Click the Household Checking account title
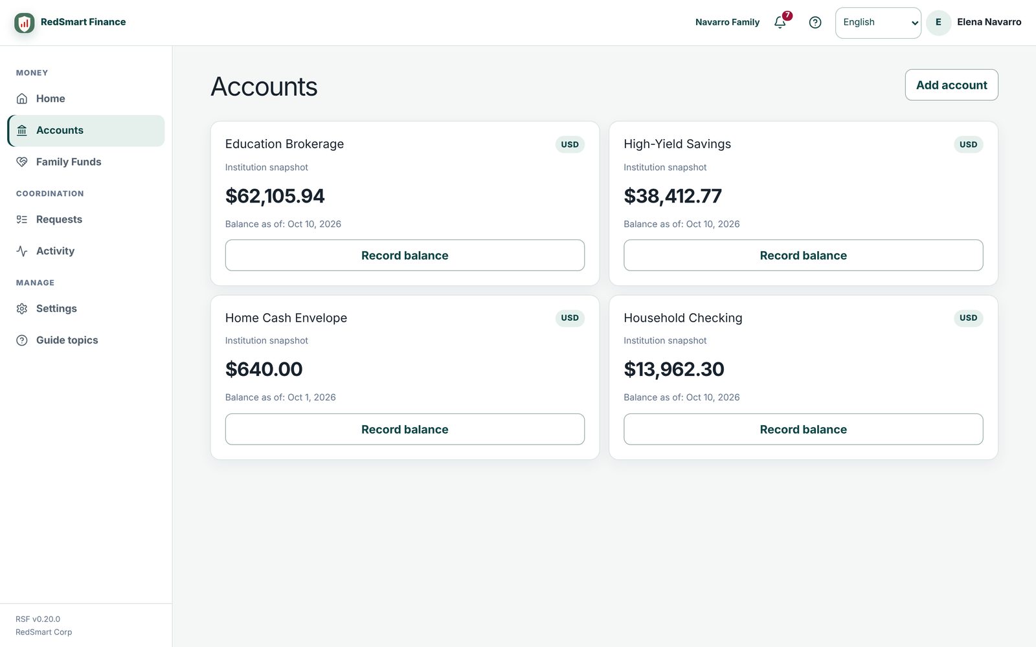The width and height of the screenshot is (1036, 647). [682, 318]
